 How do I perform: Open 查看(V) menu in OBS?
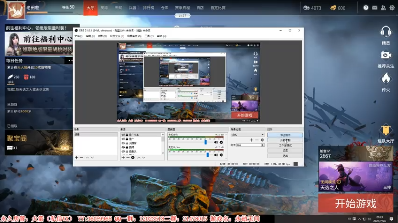[x=102, y=36]
